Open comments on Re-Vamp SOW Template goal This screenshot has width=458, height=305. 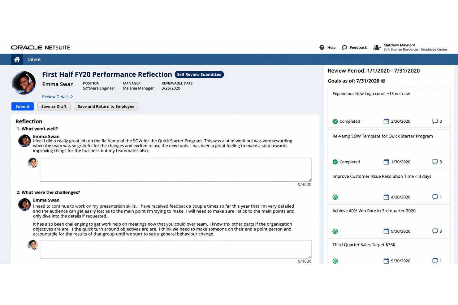pyautogui.click(x=435, y=162)
